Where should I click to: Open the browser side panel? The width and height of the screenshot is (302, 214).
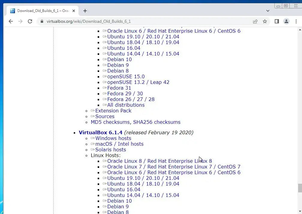click(x=277, y=21)
